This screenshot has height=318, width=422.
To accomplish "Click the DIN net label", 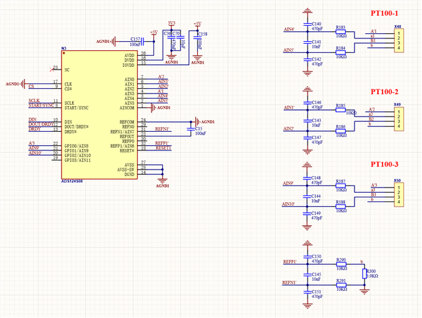I will coord(32,119).
